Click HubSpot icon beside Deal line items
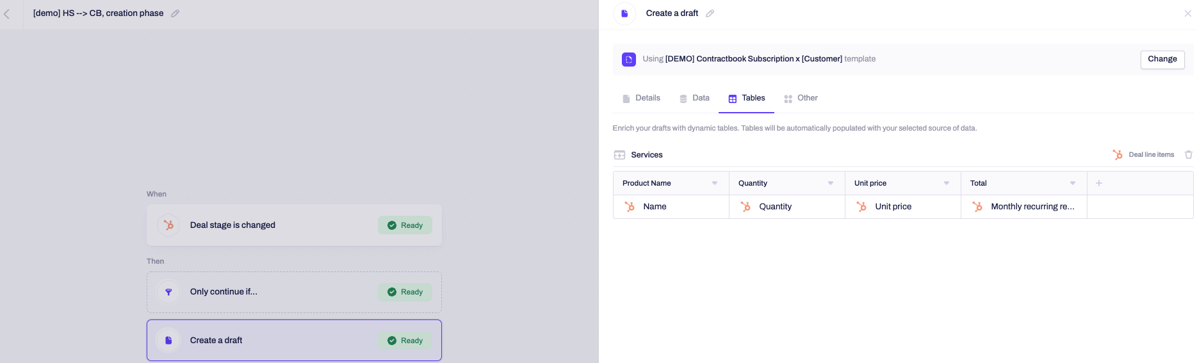This screenshot has height=363, width=1197. [1118, 155]
